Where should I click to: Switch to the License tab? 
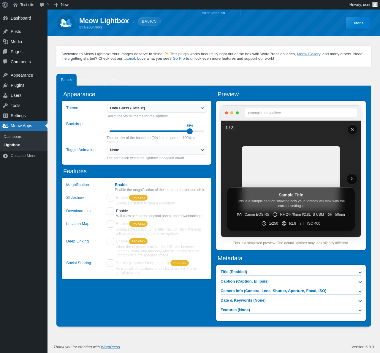tap(117, 80)
